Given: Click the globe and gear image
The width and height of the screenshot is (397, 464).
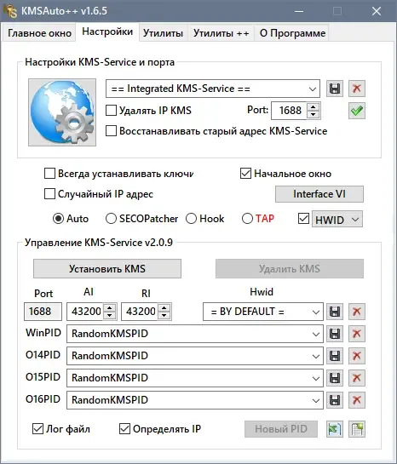Looking at the screenshot, I should tap(62, 112).
